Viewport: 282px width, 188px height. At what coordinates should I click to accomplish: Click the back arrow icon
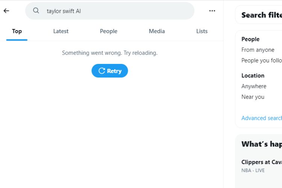click(6, 11)
